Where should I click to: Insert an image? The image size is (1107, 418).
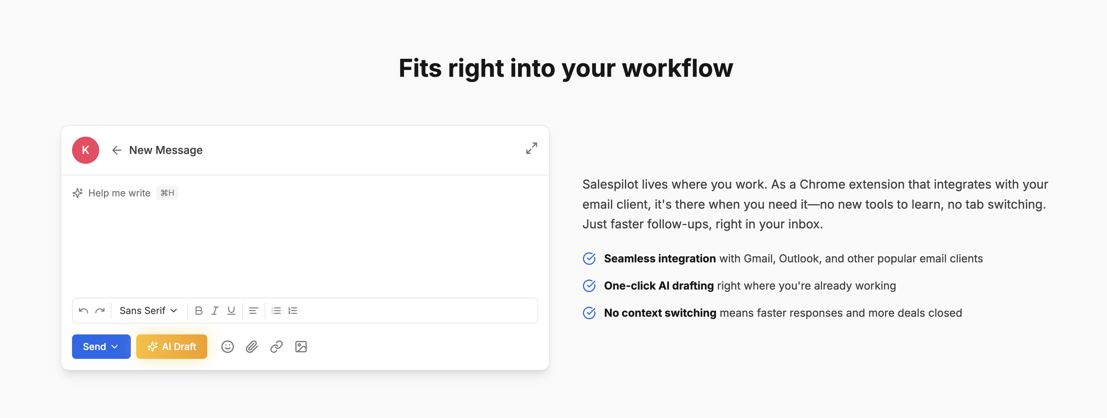301,347
